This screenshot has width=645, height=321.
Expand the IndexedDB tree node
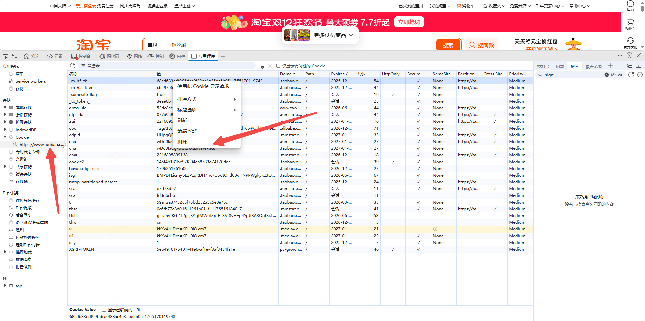[5, 130]
